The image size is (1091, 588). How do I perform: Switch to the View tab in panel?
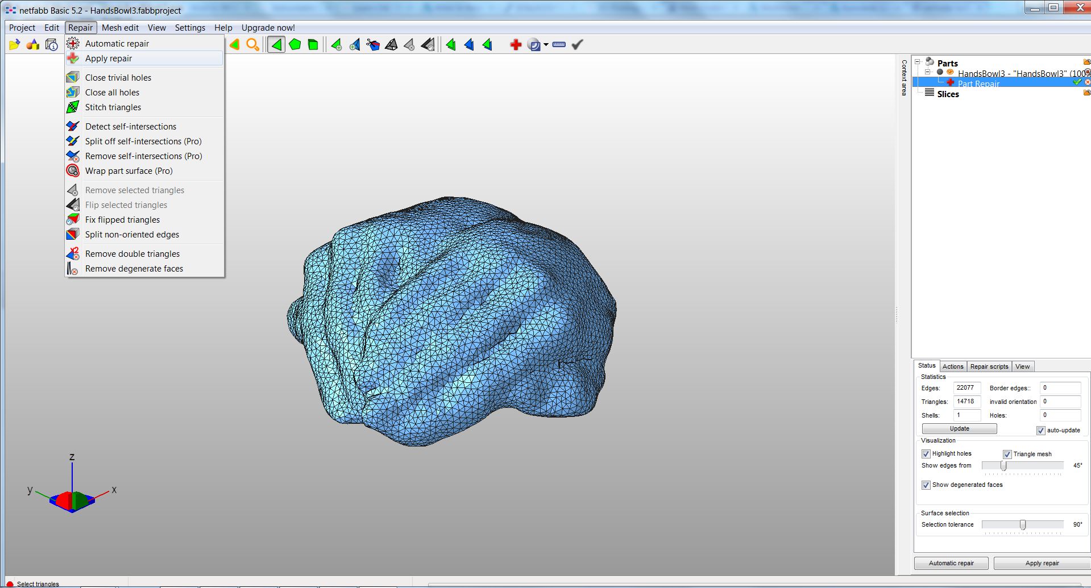point(1022,366)
